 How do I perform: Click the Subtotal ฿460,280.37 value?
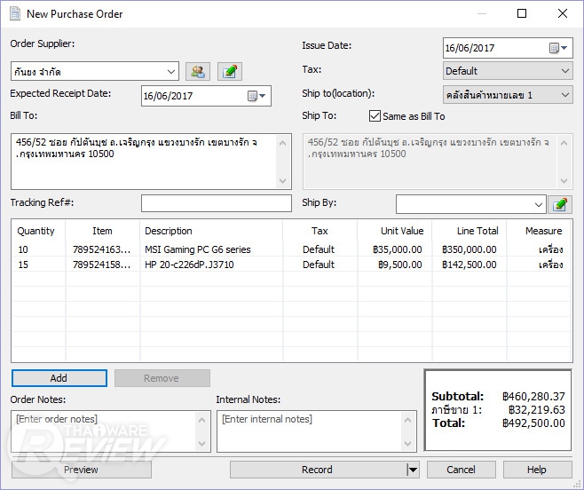point(533,396)
